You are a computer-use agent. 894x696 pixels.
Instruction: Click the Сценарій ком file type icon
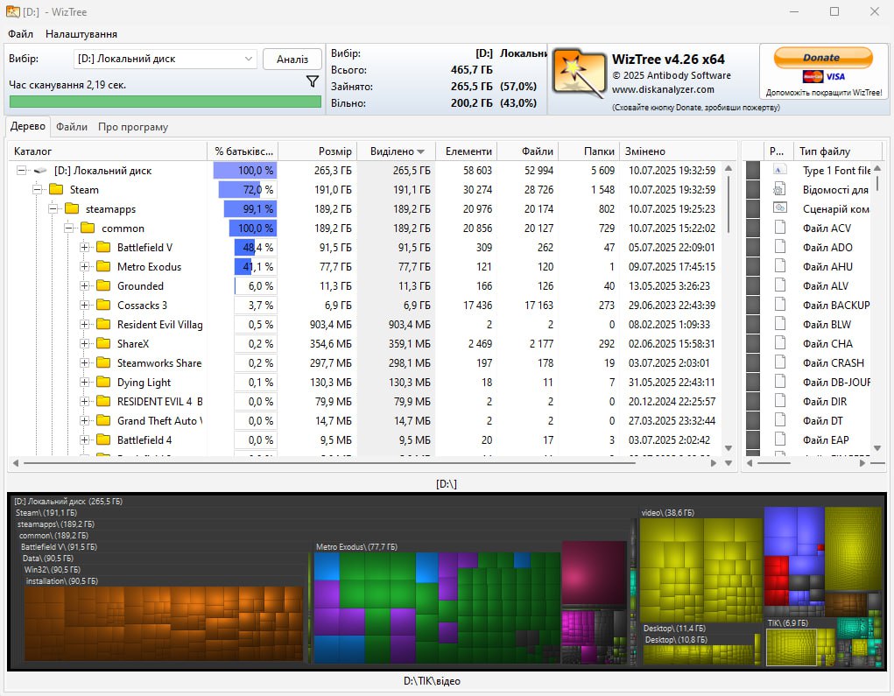(x=779, y=208)
